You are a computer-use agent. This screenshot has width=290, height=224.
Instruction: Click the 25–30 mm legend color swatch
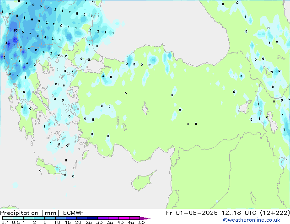tap(92, 218)
